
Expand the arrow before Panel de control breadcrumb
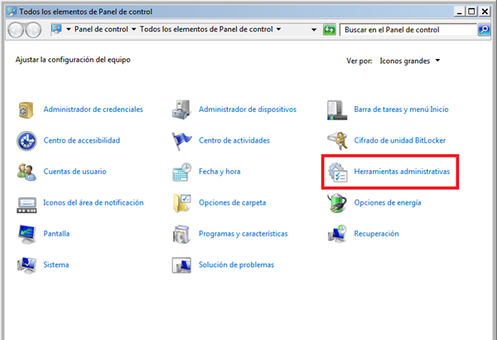(x=69, y=30)
